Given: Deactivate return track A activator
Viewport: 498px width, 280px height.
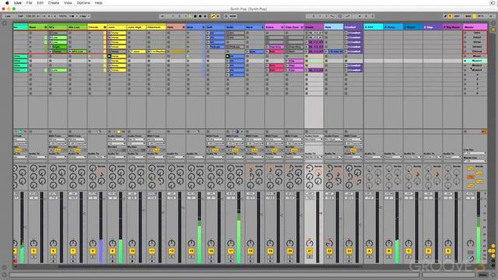Looking at the screenshot, I should click(x=369, y=251).
